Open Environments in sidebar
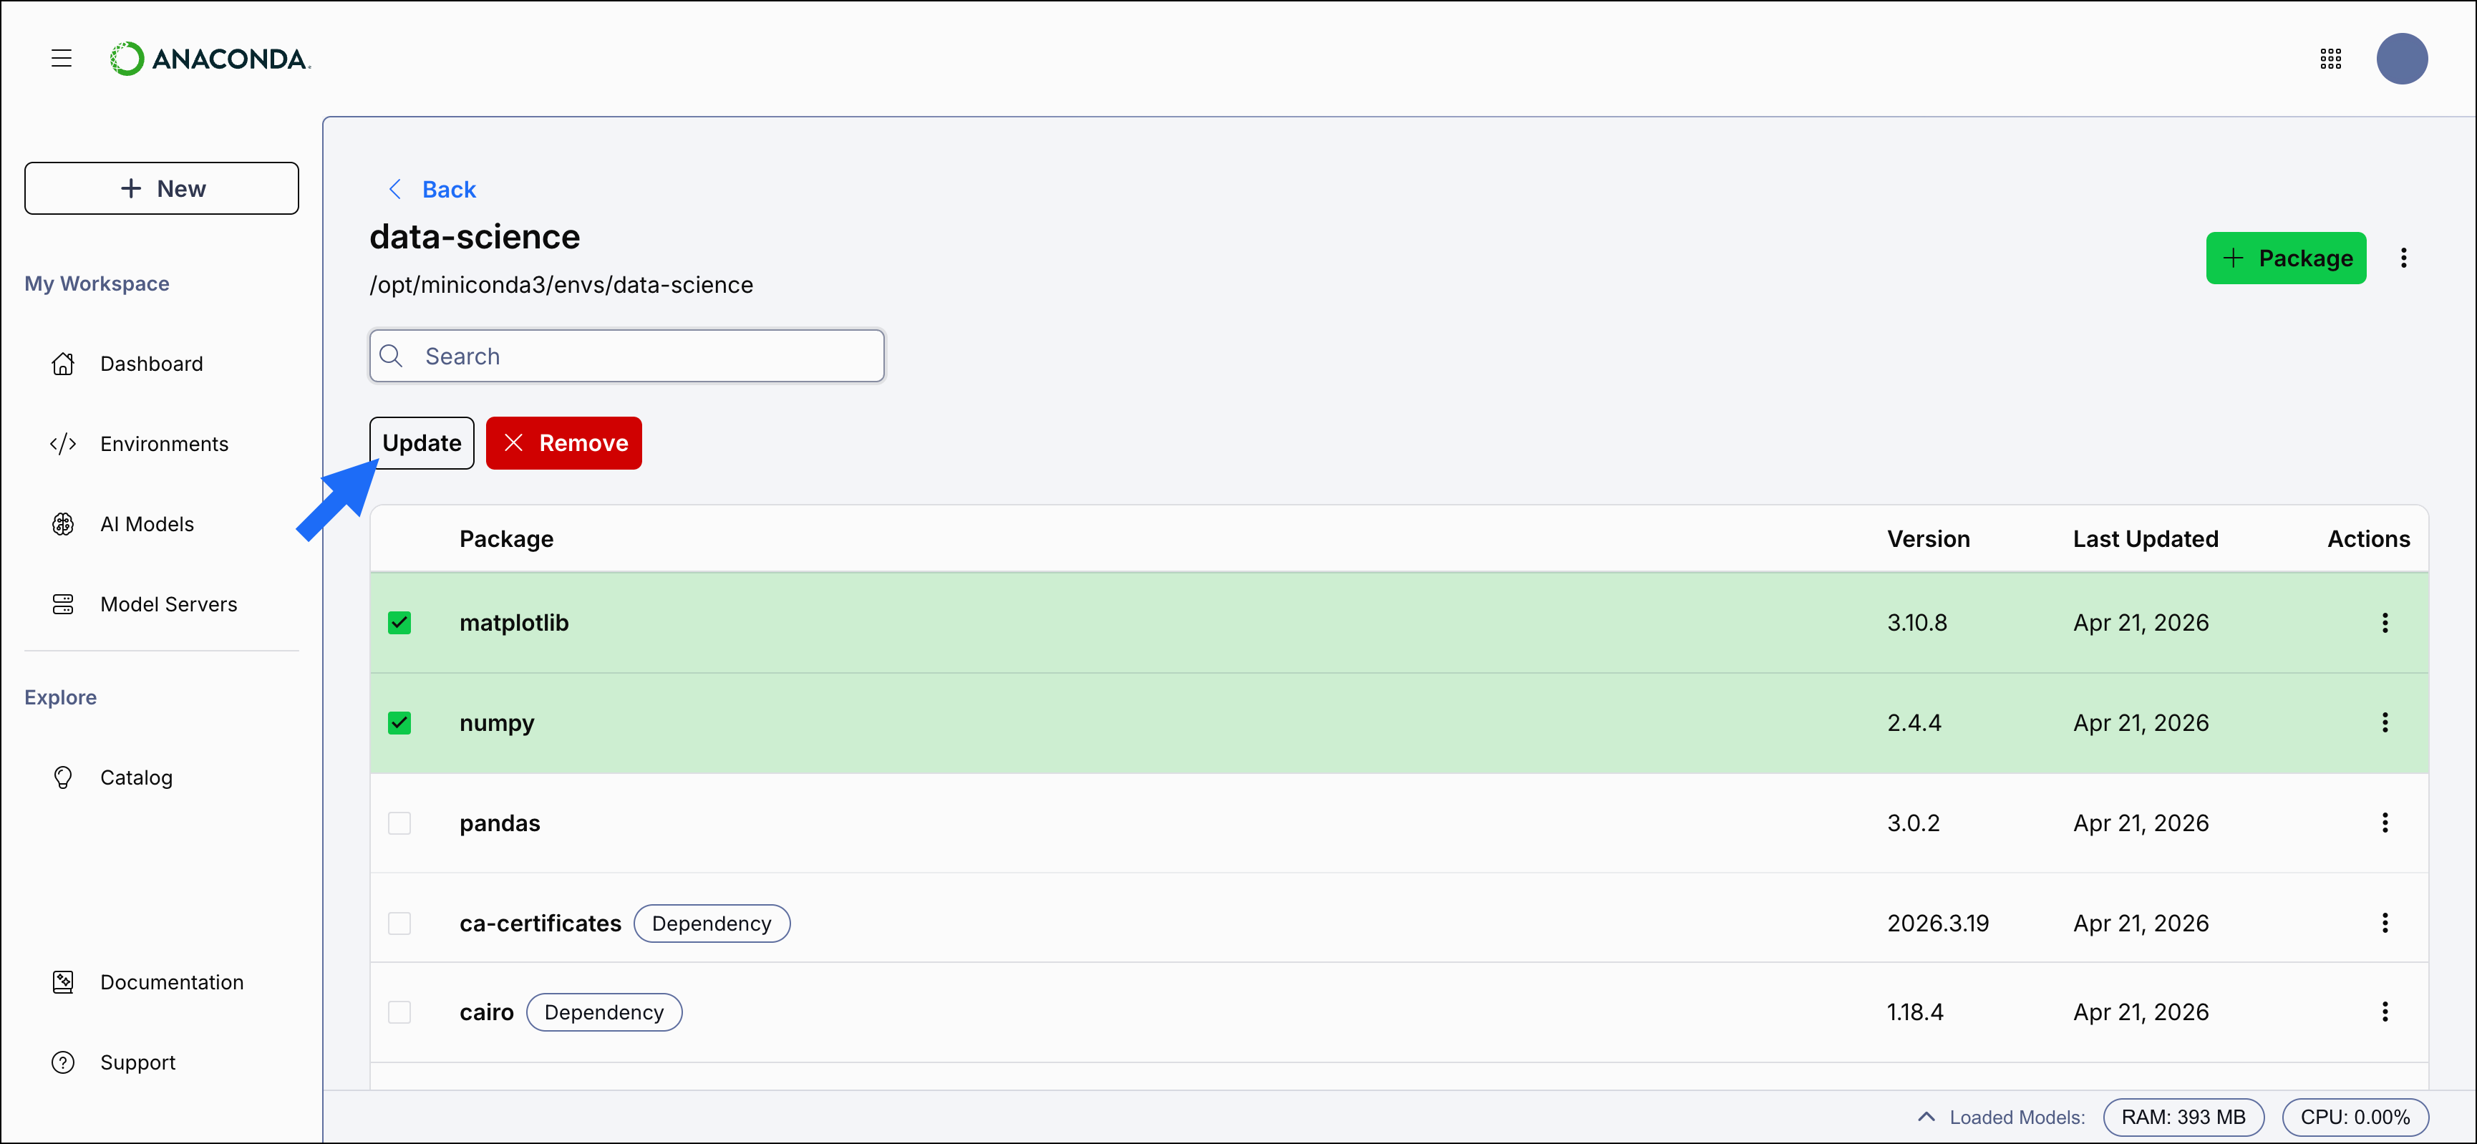The width and height of the screenshot is (2477, 1144). (x=163, y=443)
